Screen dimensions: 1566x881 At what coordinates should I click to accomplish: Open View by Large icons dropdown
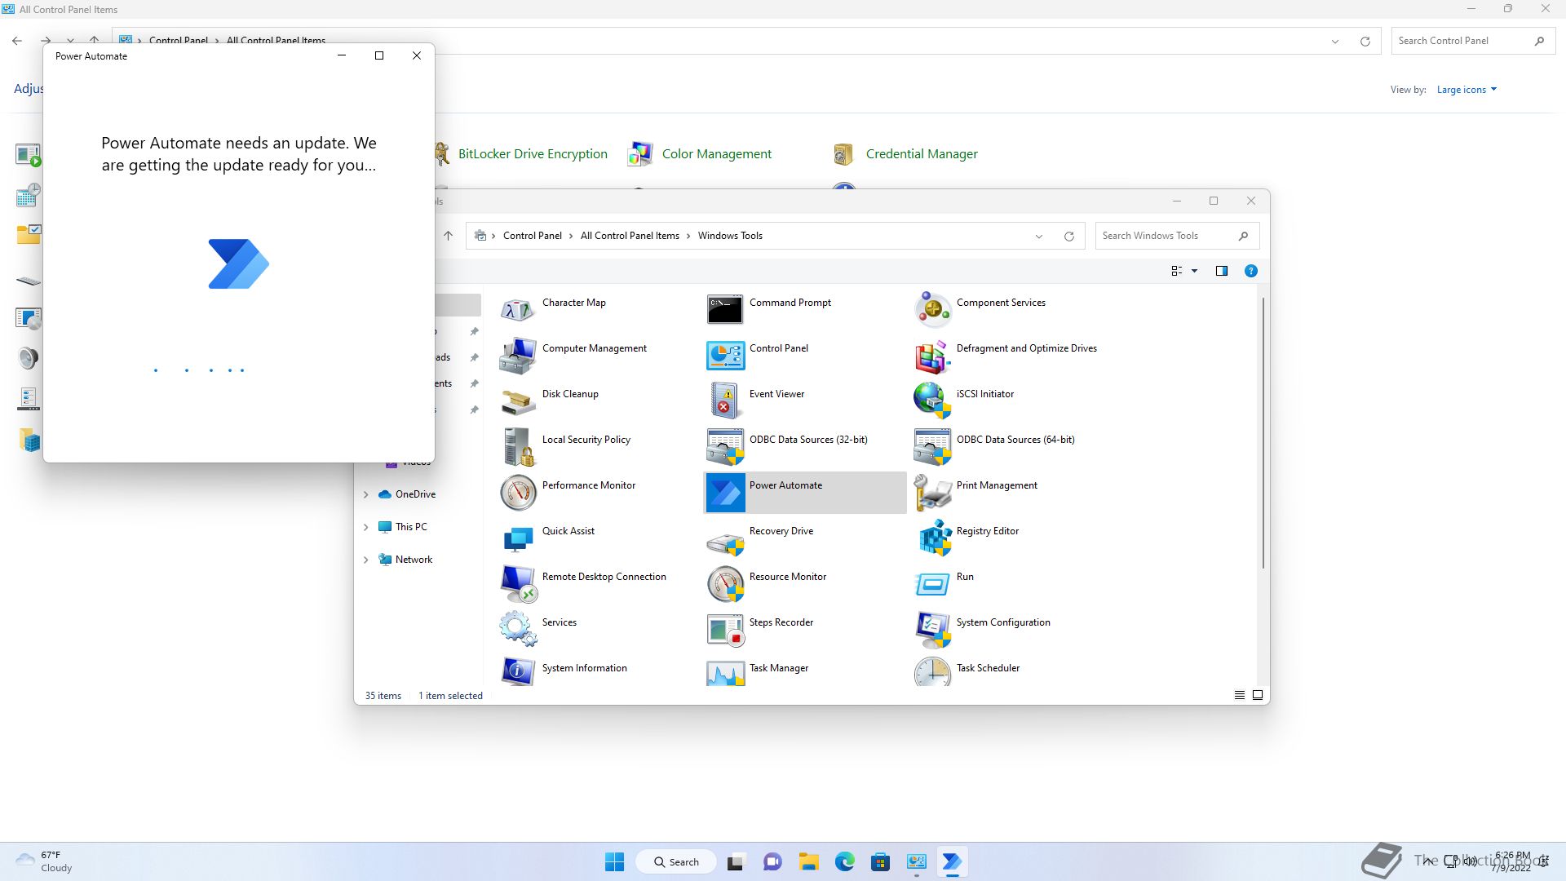click(x=1466, y=90)
